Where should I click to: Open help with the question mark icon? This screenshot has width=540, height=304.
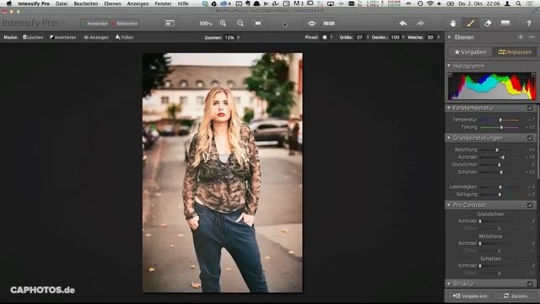point(529,24)
